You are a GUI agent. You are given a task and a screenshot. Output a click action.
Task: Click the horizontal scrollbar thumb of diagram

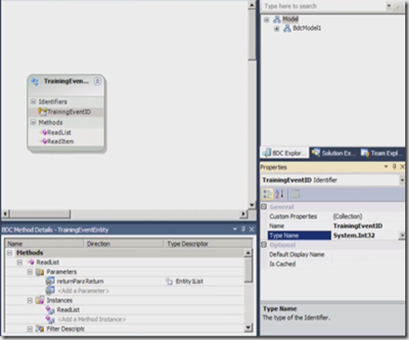pyautogui.click(x=40, y=214)
